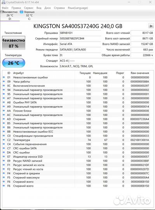The height and width of the screenshot is (210, 155).
Task: Click the status dot for row AC
Action: (x=4, y=115)
